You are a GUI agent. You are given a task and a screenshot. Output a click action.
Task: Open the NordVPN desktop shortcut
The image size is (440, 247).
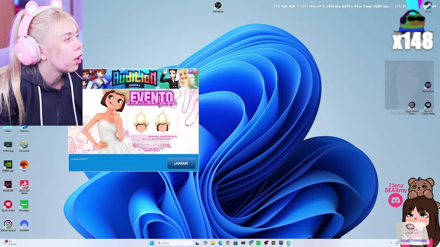[24, 226]
